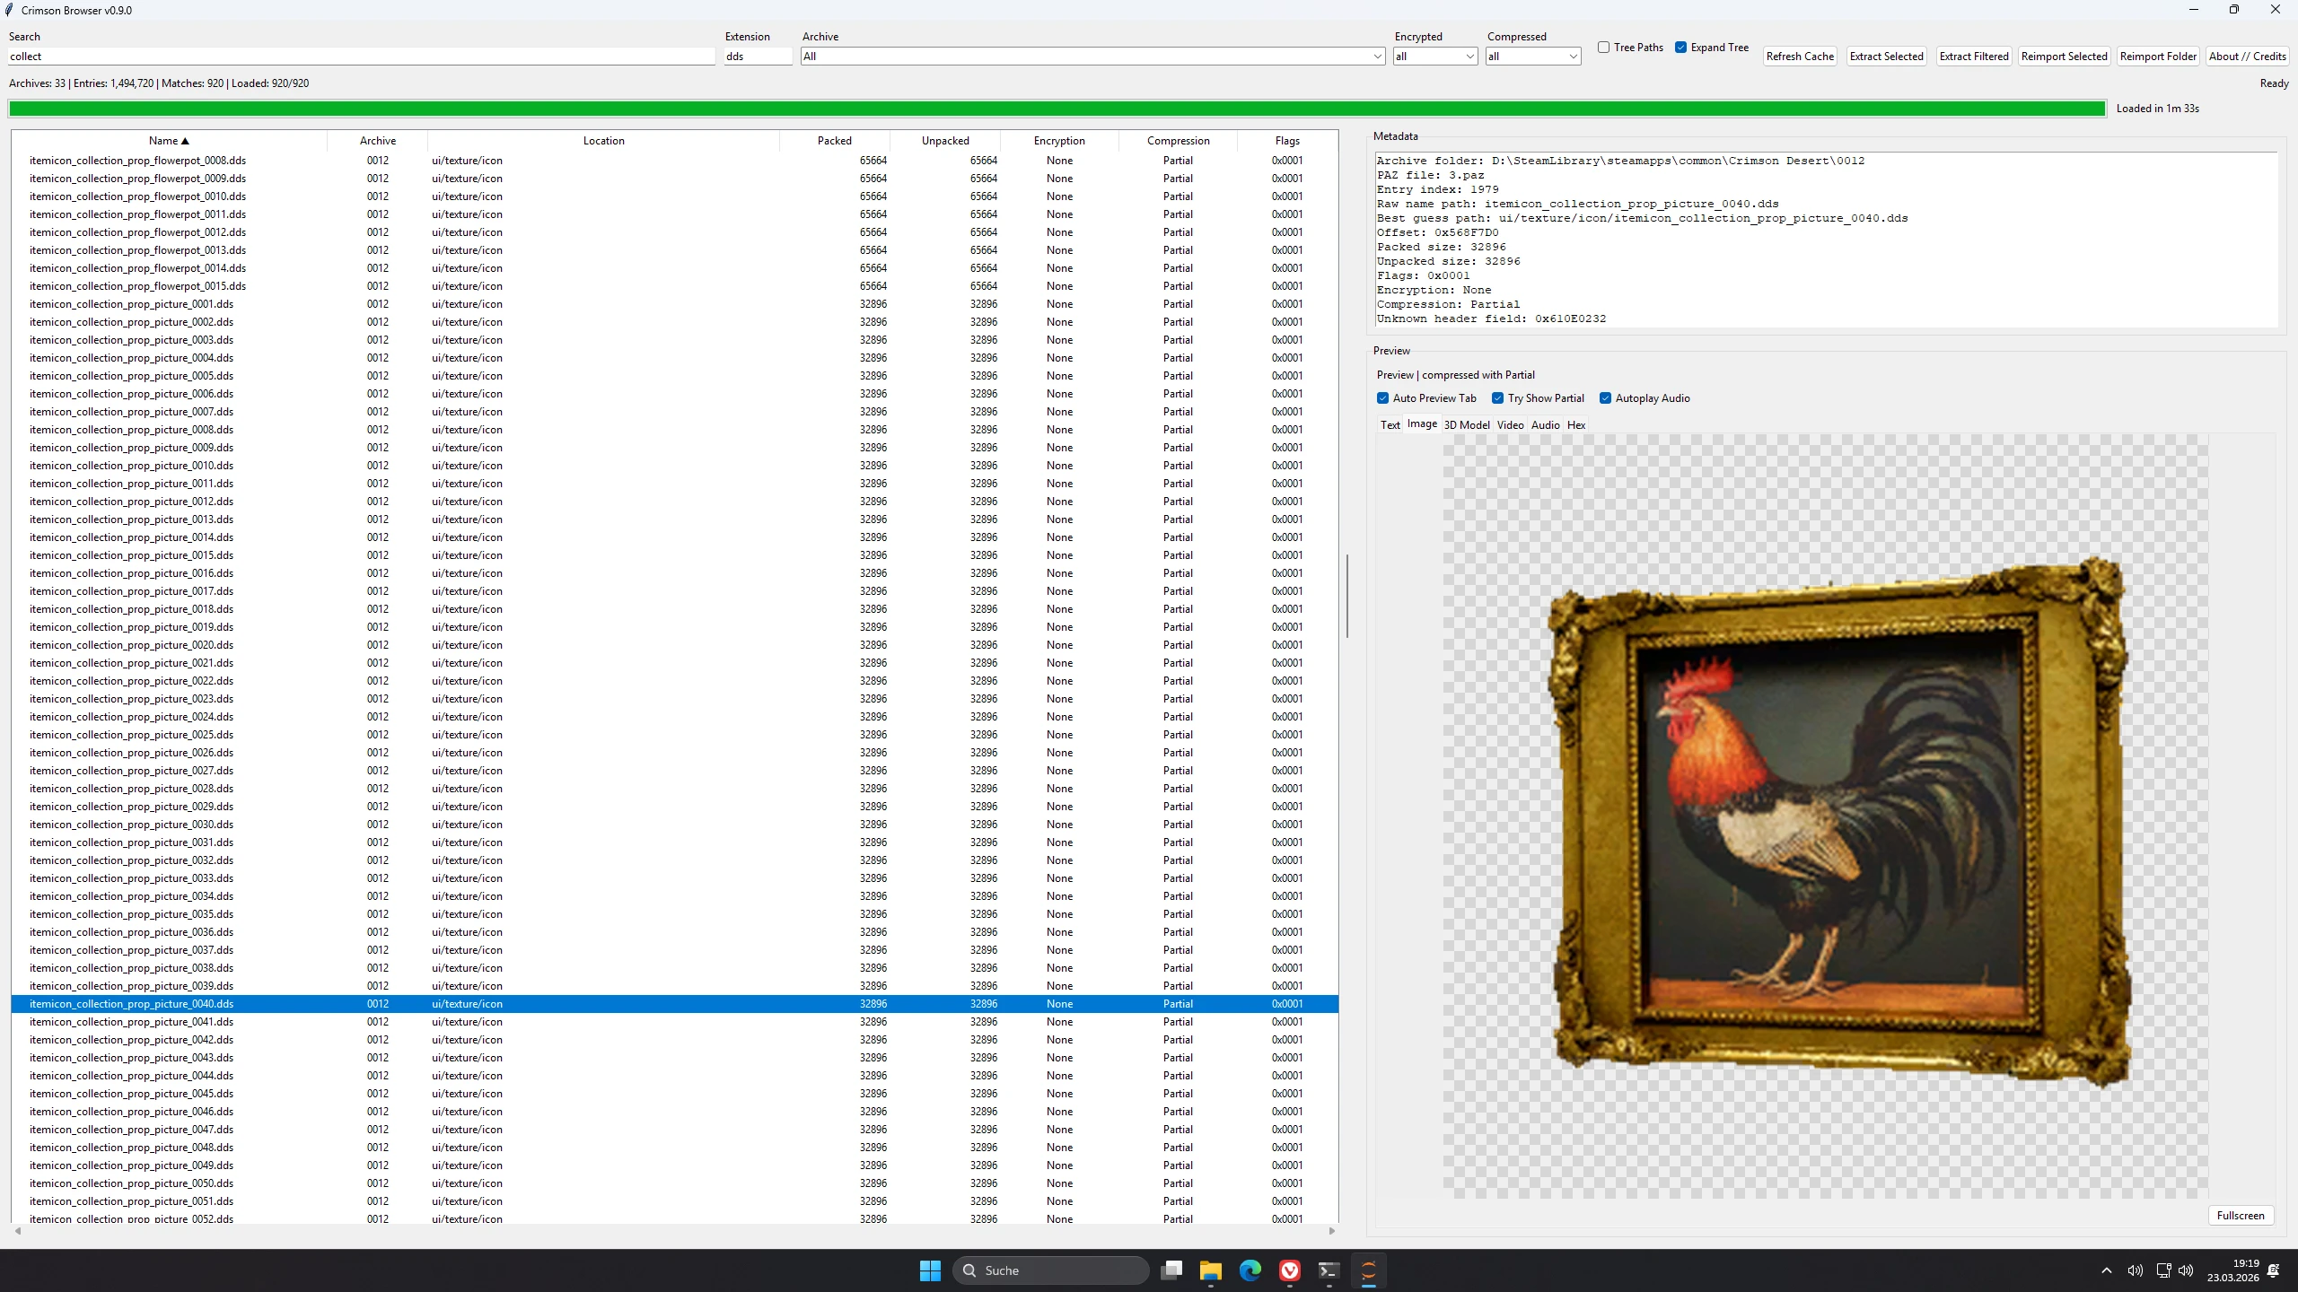2298x1292 pixels.
Task: Disable Autoplay Audio checkbox
Action: pyautogui.click(x=1605, y=398)
